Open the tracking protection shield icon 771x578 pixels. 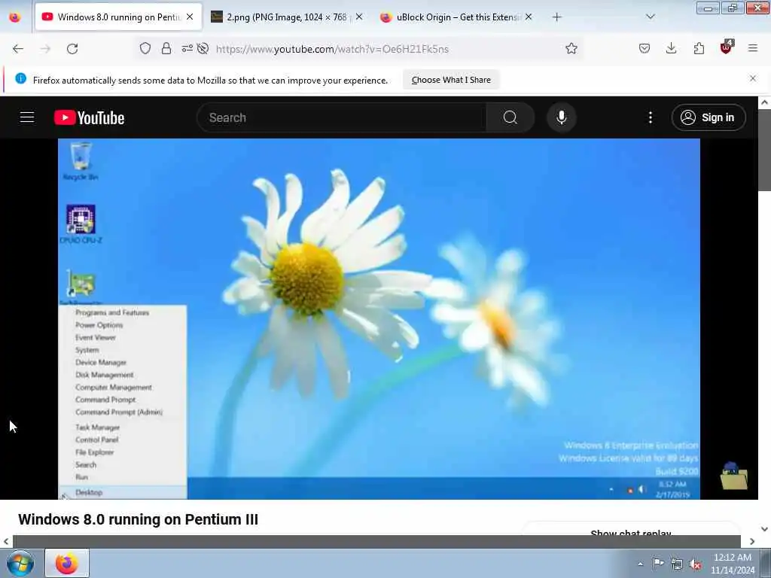click(x=145, y=48)
